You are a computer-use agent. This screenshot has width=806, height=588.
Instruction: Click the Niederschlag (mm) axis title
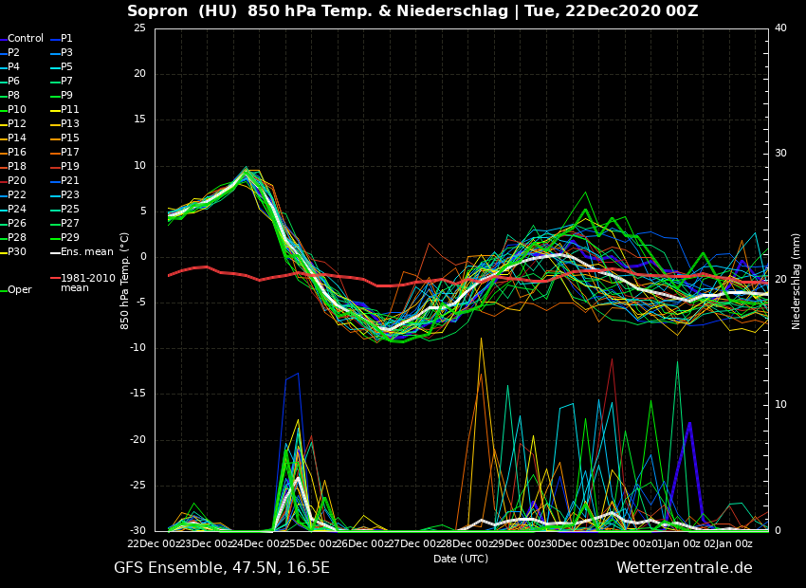point(797,281)
